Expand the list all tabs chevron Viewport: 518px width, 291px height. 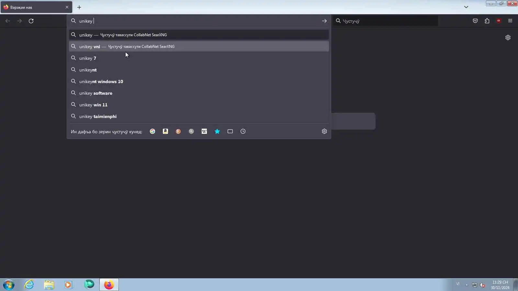click(x=466, y=7)
